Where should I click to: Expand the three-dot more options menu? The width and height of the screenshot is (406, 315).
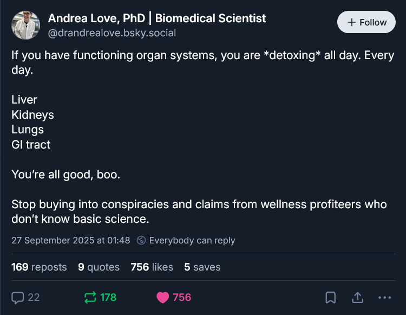(384, 297)
